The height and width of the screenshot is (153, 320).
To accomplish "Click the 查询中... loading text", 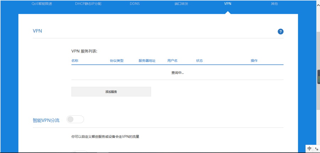I will pyautogui.click(x=177, y=73).
